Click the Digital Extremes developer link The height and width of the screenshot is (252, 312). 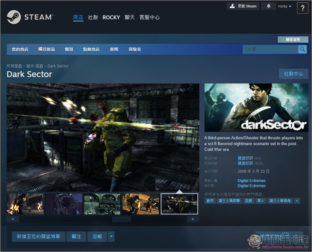point(252,181)
